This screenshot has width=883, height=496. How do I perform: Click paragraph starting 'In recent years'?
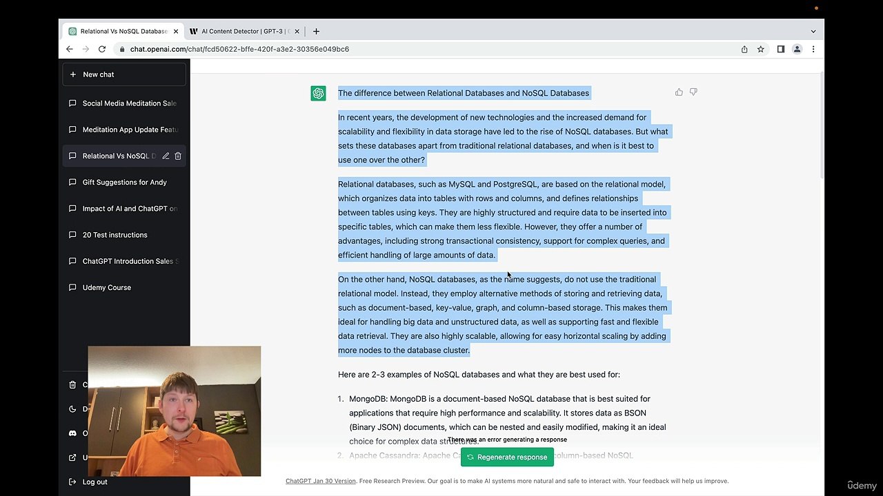[x=503, y=138]
